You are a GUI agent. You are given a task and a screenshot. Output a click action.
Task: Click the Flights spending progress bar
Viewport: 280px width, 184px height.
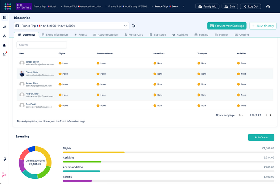point(168,152)
